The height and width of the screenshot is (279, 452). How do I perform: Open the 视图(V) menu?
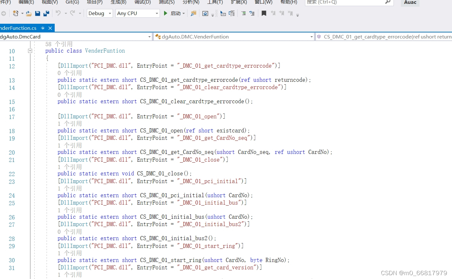tap(50, 2)
